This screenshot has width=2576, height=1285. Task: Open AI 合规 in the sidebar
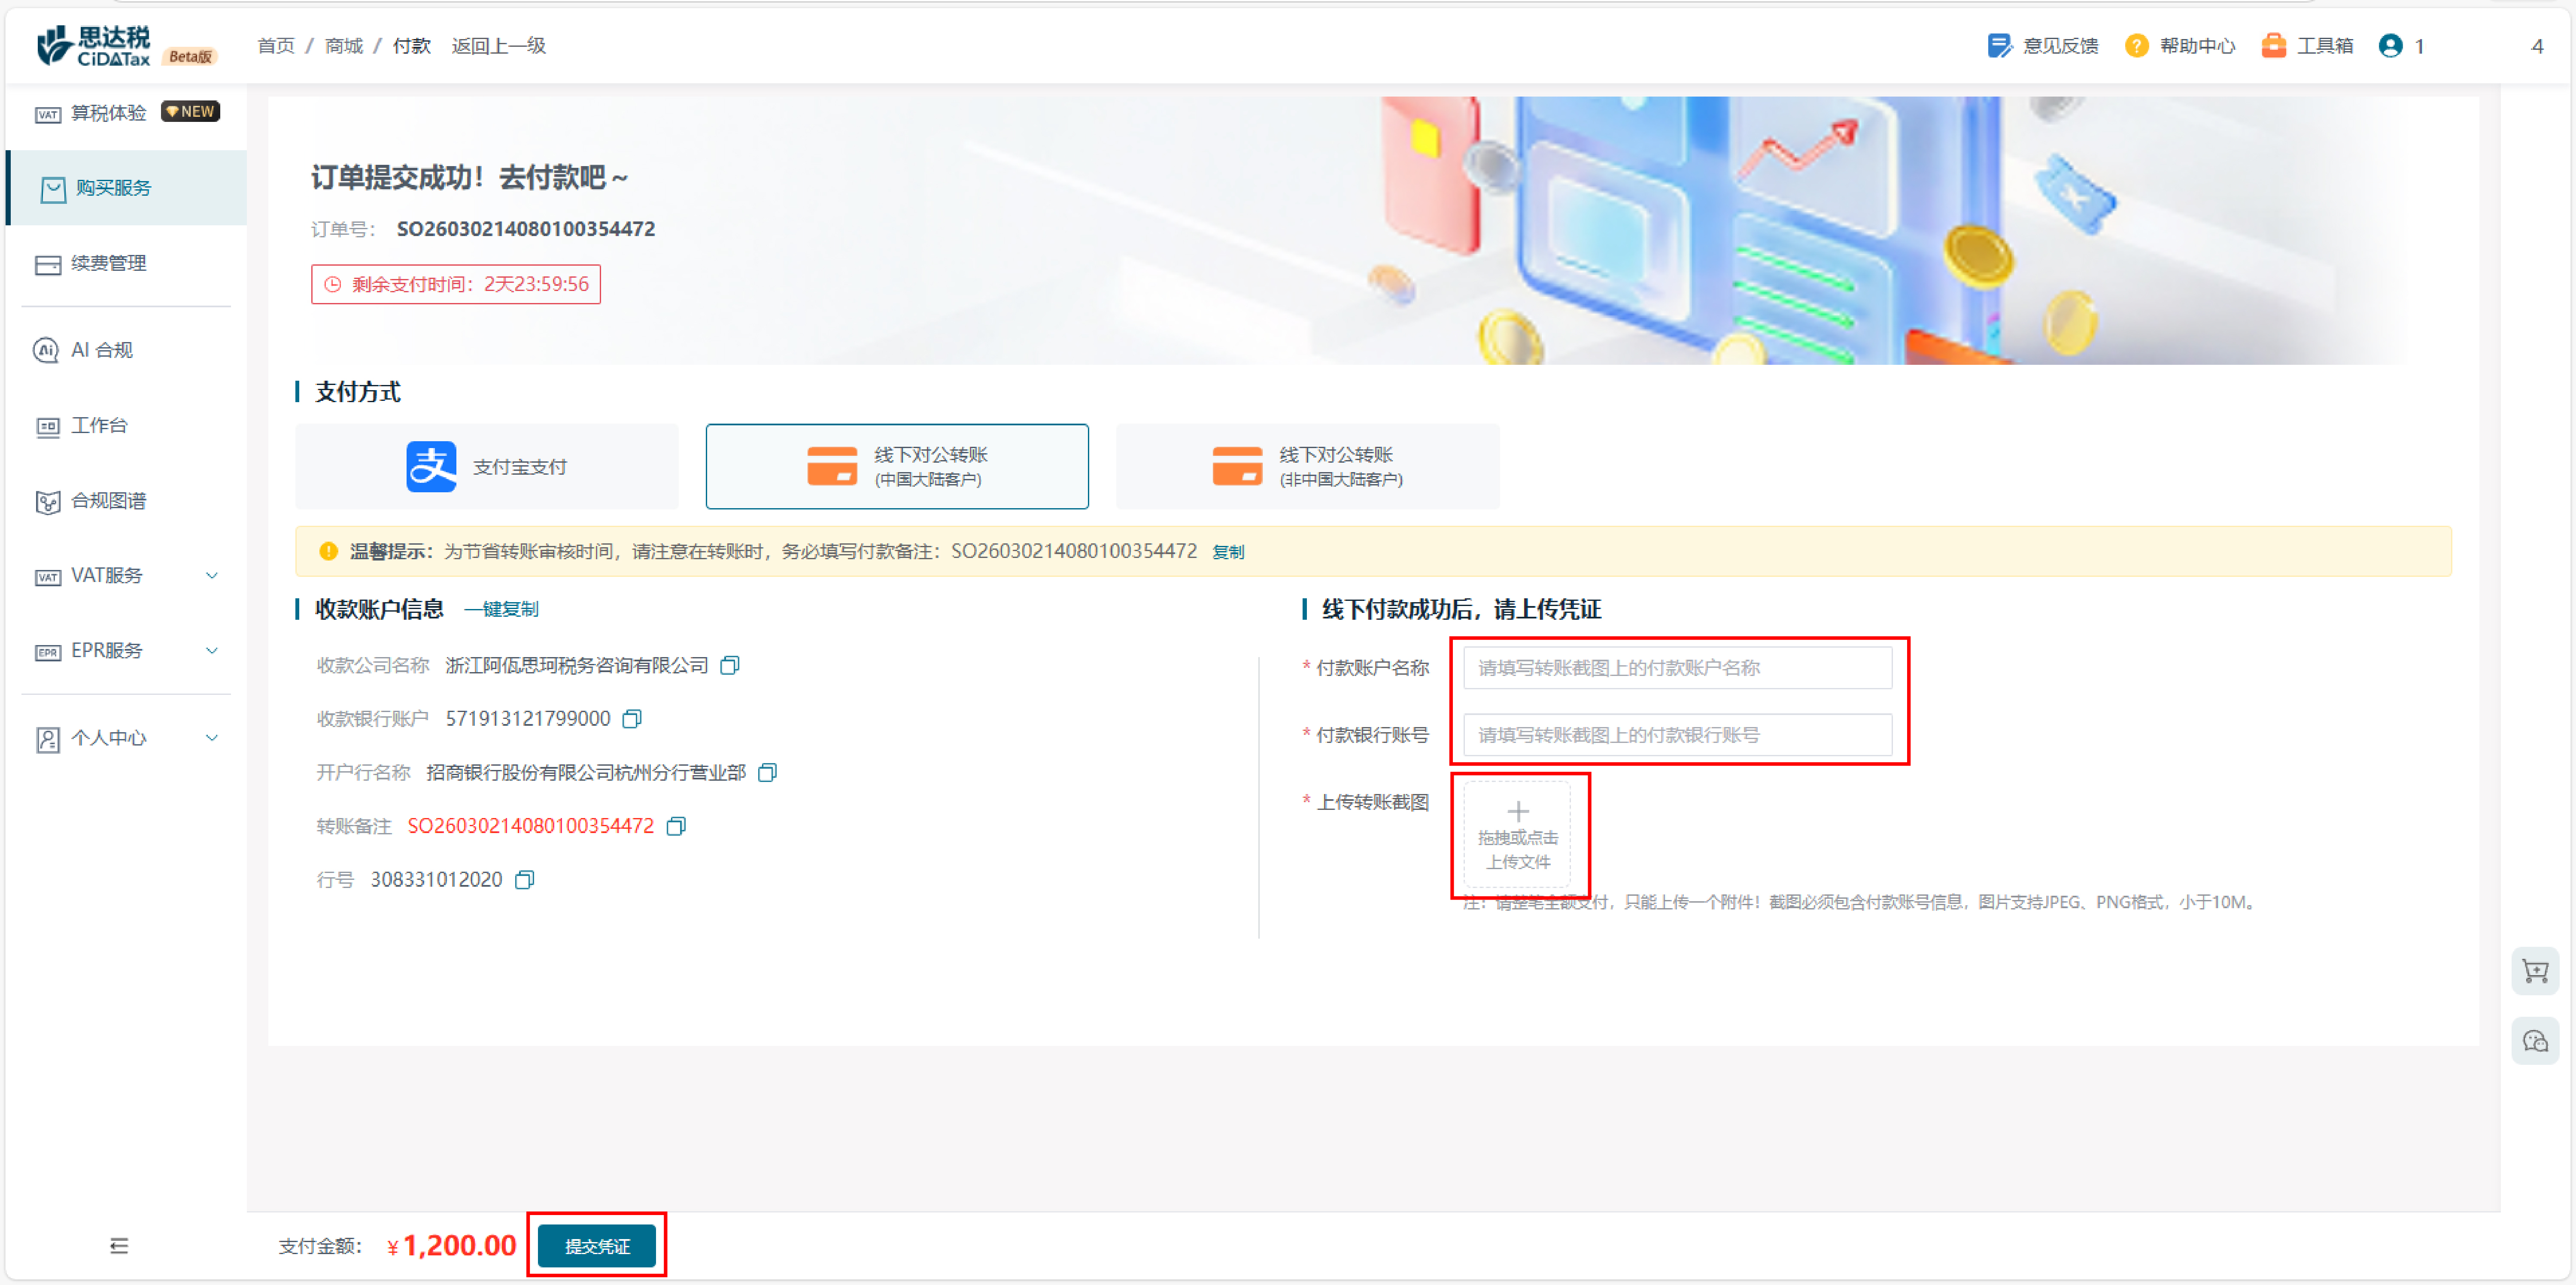(x=101, y=350)
